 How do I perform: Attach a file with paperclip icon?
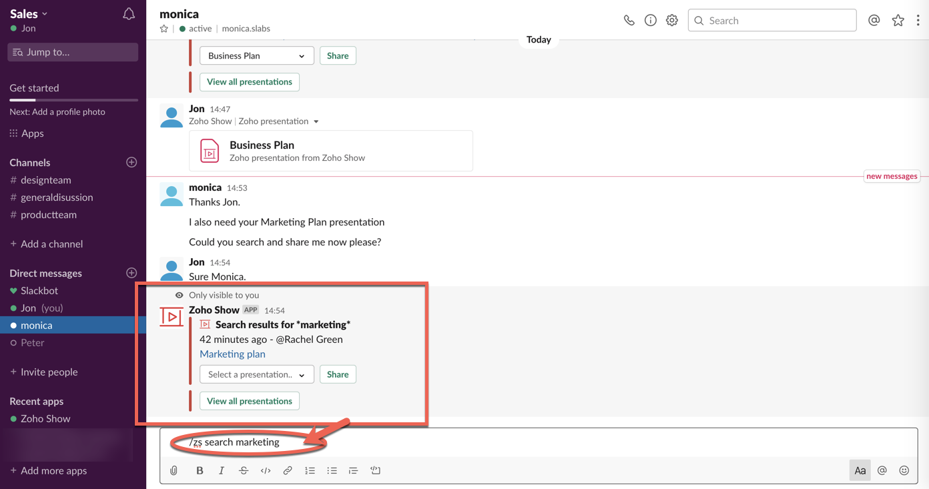click(x=174, y=470)
